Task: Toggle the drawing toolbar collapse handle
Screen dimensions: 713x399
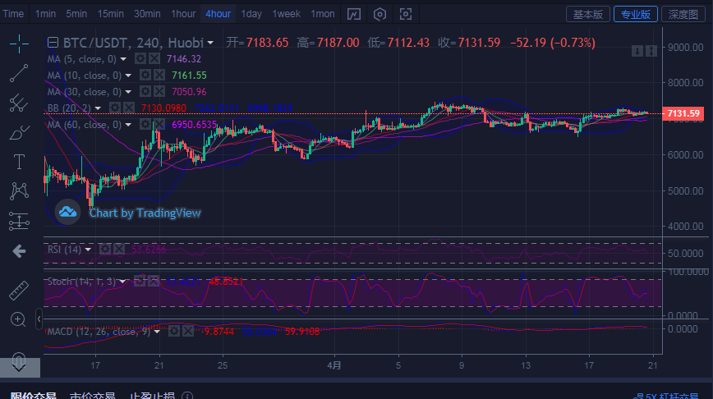Action: click(x=39, y=319)
